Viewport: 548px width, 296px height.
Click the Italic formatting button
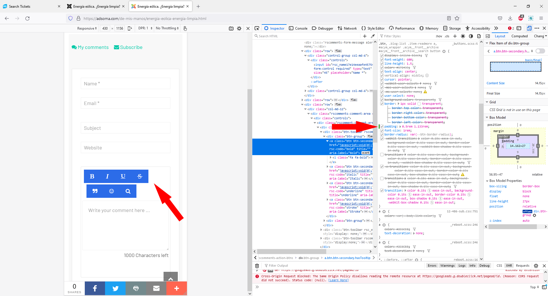(107, 176)
